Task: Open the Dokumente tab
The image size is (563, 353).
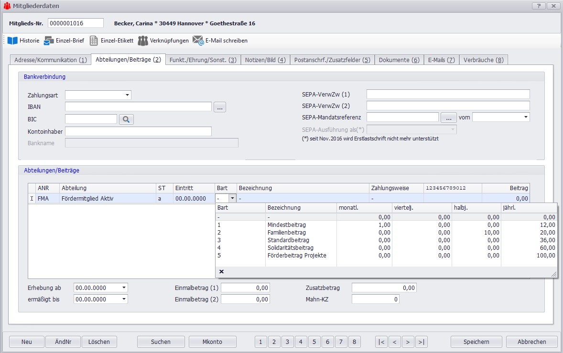Action: click(x=399, y=60)
